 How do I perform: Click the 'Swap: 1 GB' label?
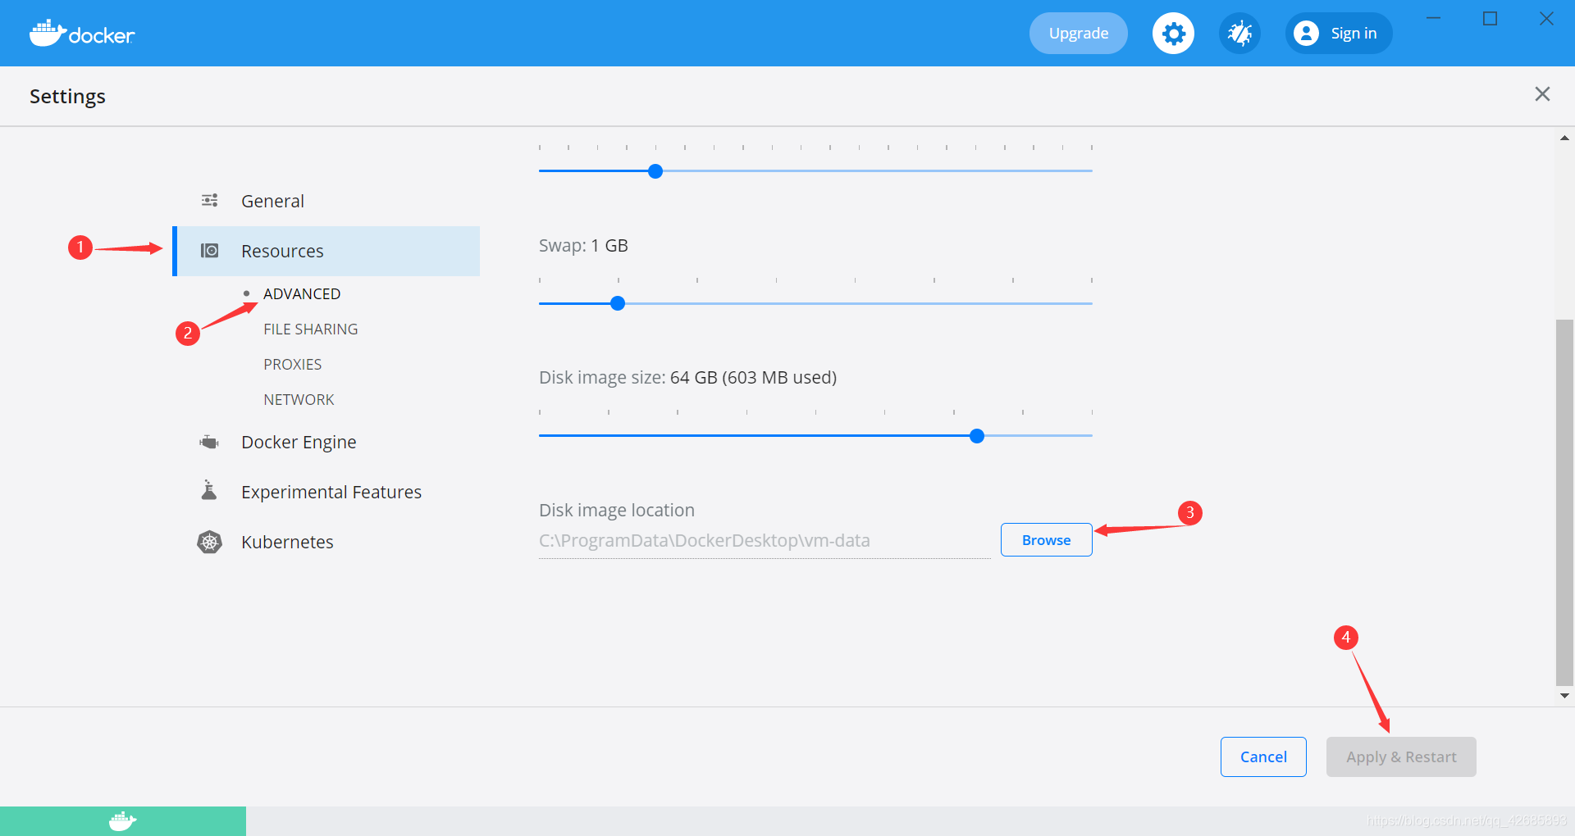[x=583, y=245]
